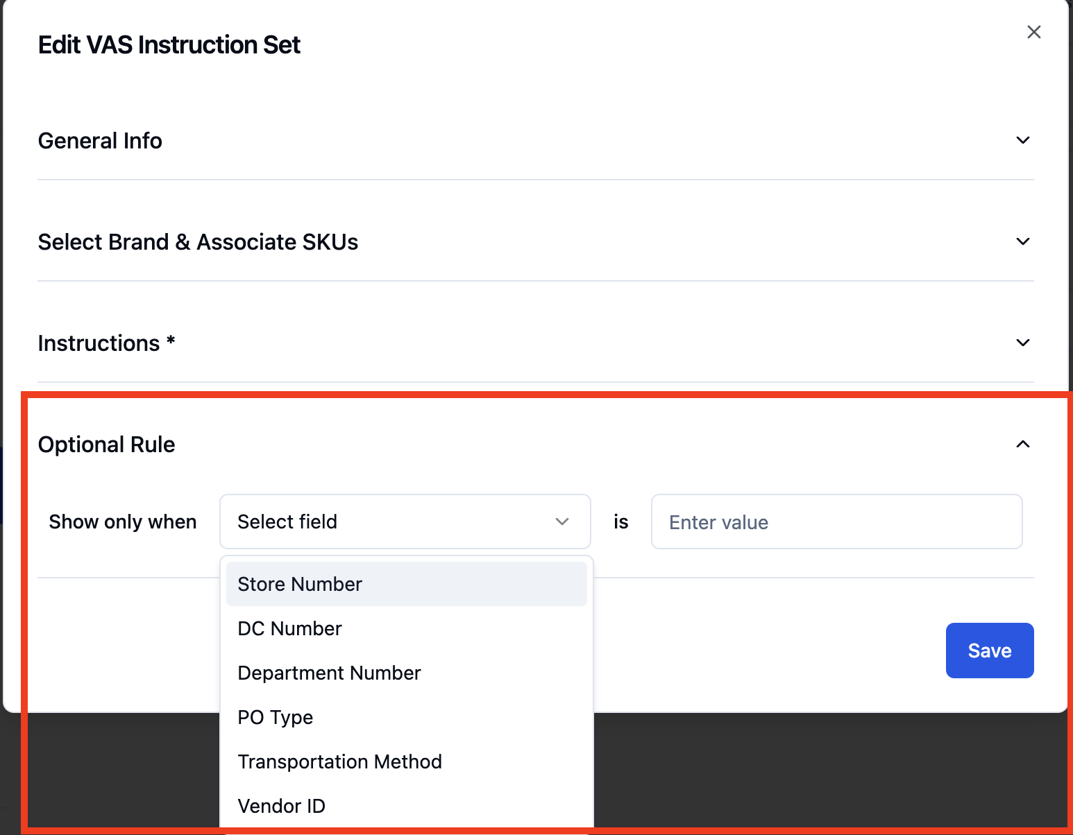The width and height of the screenshot is (1073, 835).
Task: Open Select Brand & Associate SKUs header
Action: tap(536, 242)
